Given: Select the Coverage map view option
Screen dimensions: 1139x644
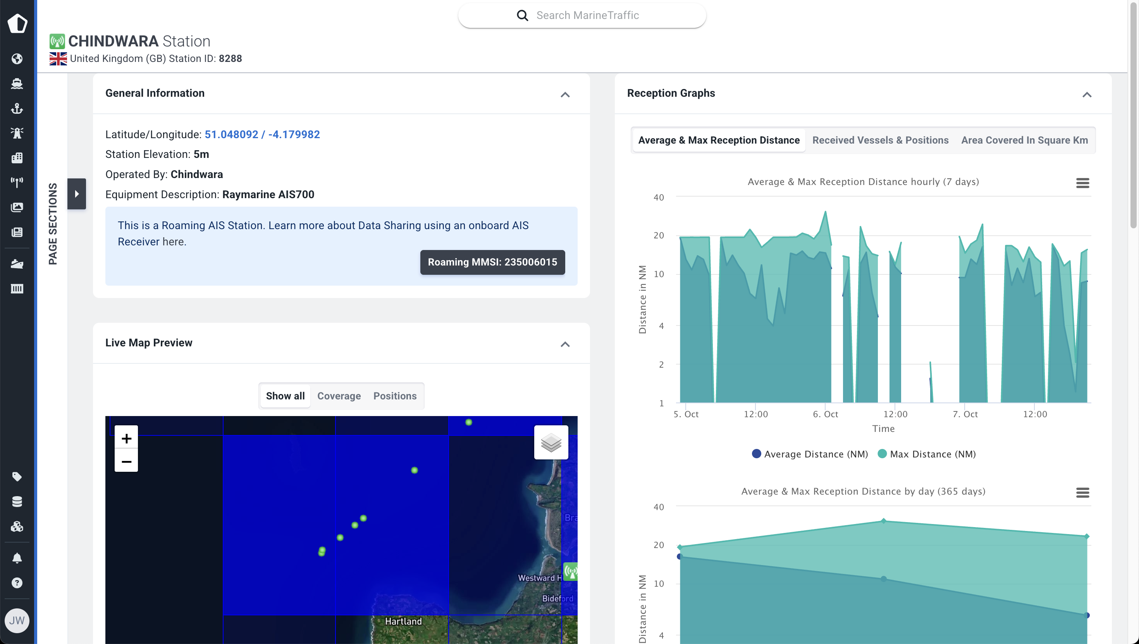Looking at the screenshot, I should point(339,396).
